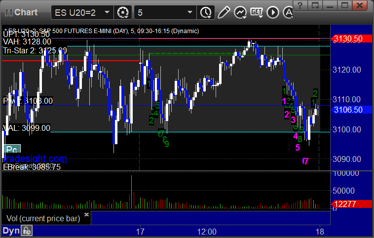This screenshot has width=374, height=238.
Task: Click the 12277 volume value marker
Action: pyautogui.click(x=351, y=204)
